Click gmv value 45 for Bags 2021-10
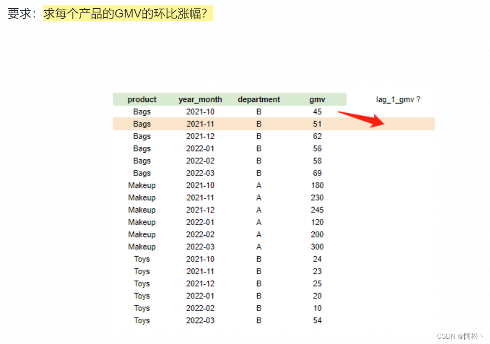 point(317,112)
